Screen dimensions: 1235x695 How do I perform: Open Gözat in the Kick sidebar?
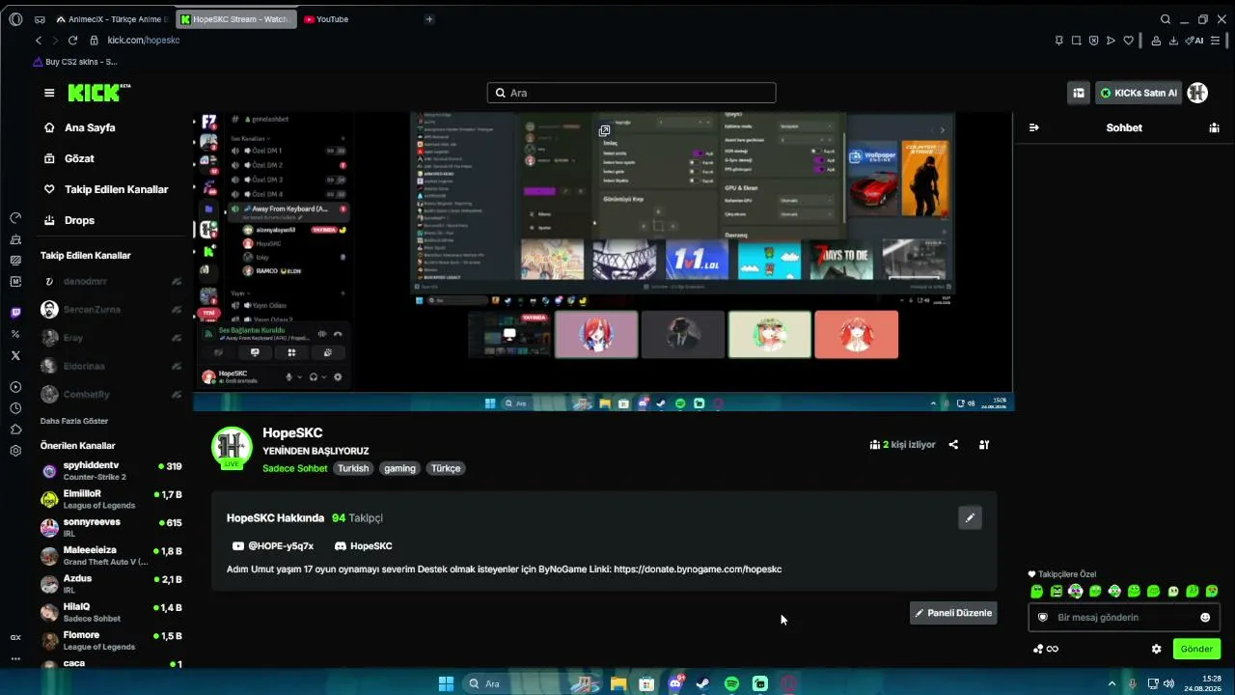click(x=79, y=158)
